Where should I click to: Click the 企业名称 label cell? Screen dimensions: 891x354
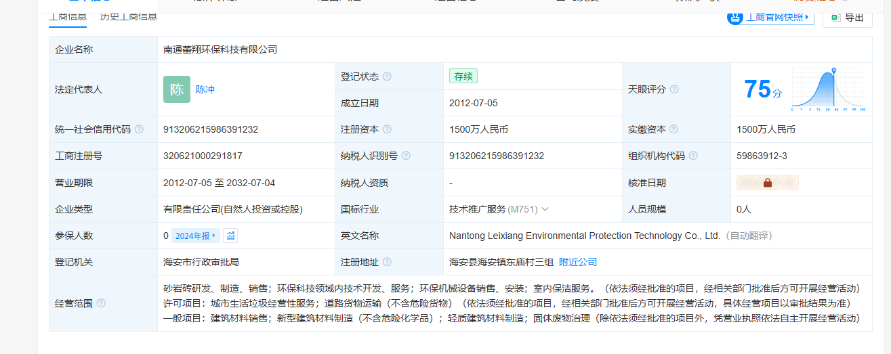[x=104, y=49]
